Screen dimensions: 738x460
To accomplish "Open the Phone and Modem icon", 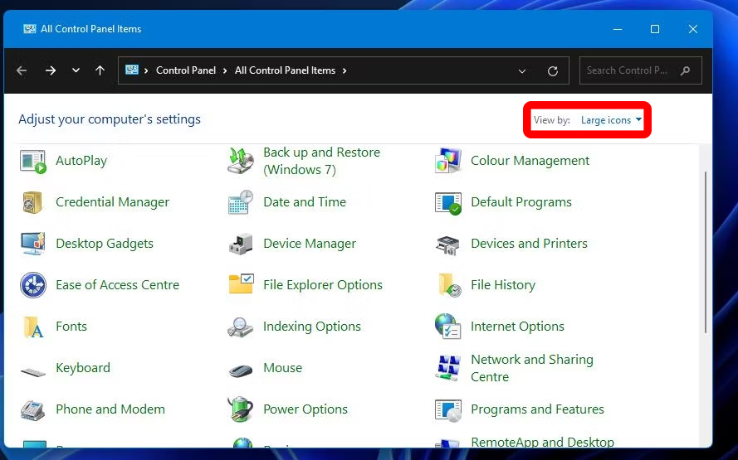I will [32, 409].
